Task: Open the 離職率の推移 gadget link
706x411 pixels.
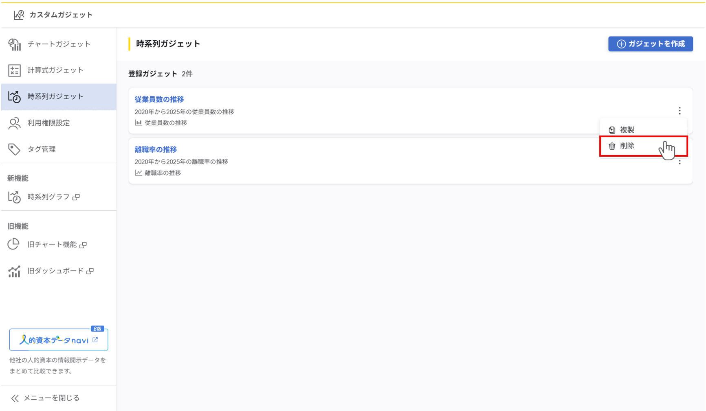Action: (x=156, y=149)
